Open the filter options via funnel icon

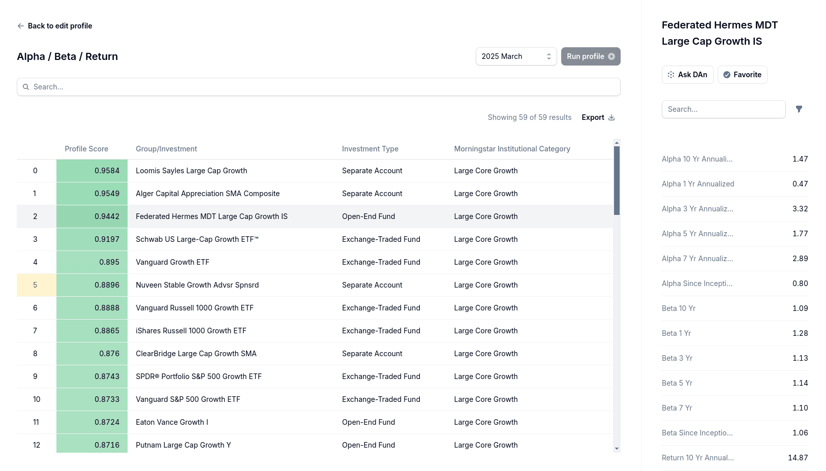(799, 109)
